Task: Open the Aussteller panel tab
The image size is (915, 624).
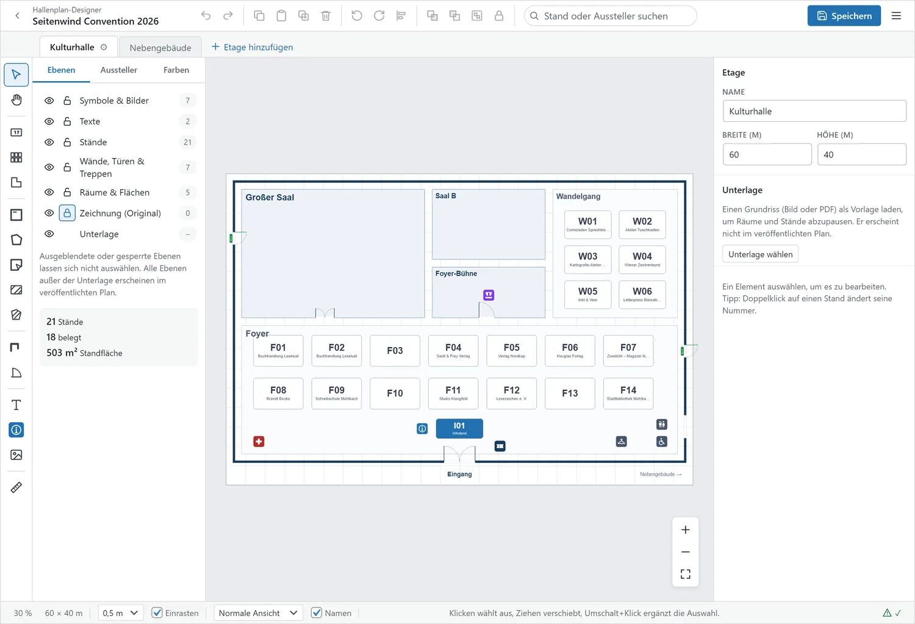Action: 119,70
